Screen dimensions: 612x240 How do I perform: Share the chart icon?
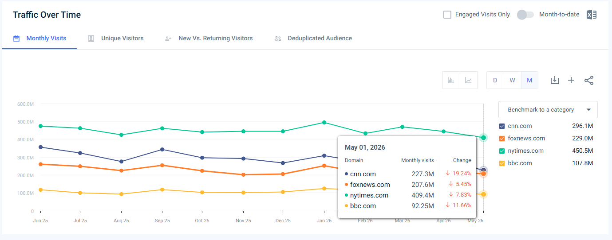coord(588,80)
